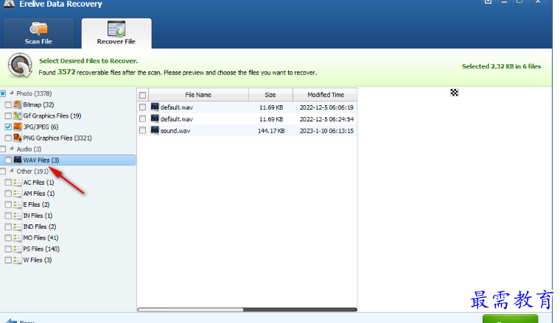Click the sound.wav file icon
The height and width of the screenshot is (323, 560).
click(x=155, y=130)
